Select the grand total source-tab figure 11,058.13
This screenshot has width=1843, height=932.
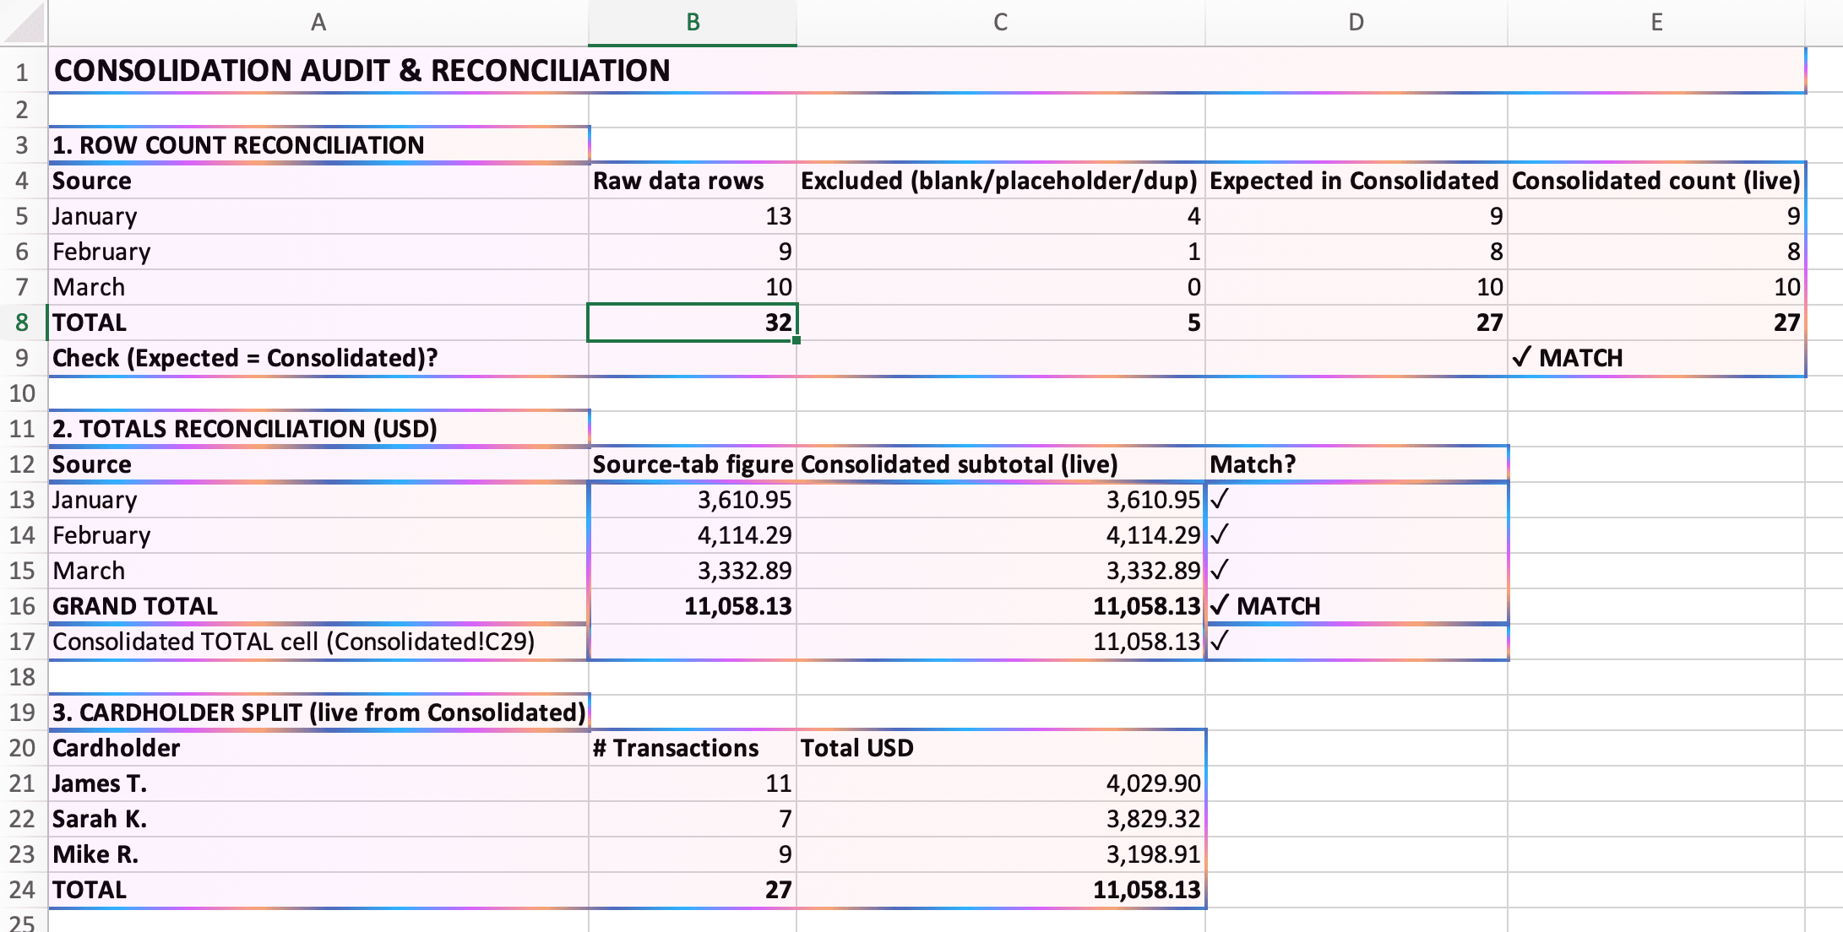pos(693,606)
